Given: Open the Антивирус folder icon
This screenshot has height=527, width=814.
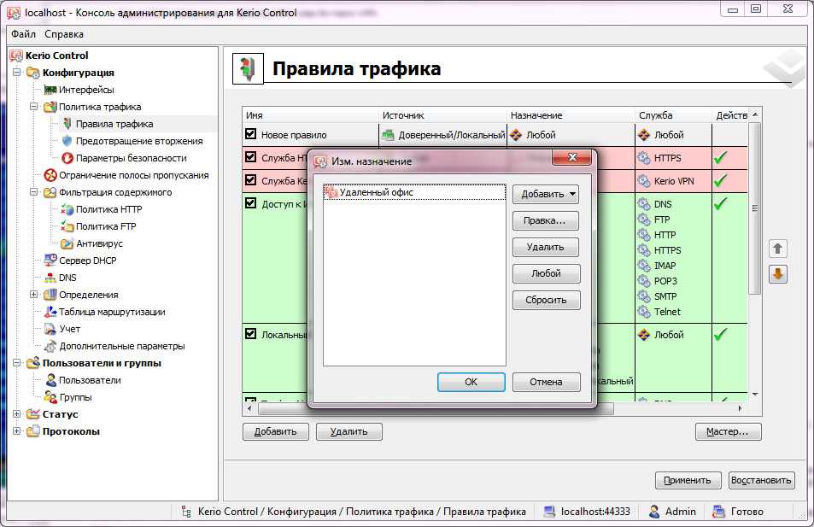Looking at the screenshot, I should point(67,243).
